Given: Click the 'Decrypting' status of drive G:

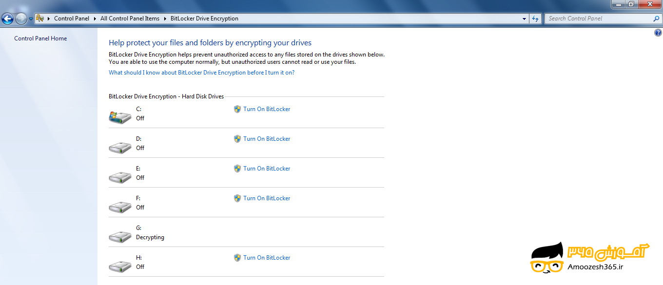Looking at the screenshot, I should tap(150, 237).
